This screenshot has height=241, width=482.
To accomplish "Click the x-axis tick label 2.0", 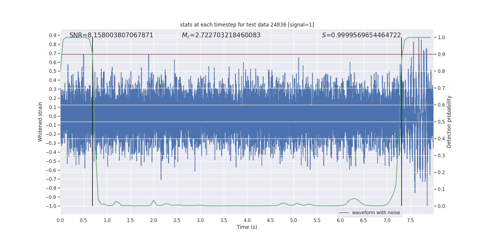I will [154, 220].
